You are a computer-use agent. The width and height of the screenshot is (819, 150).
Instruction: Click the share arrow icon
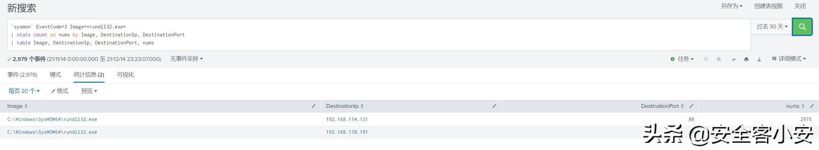pos(733,59)
